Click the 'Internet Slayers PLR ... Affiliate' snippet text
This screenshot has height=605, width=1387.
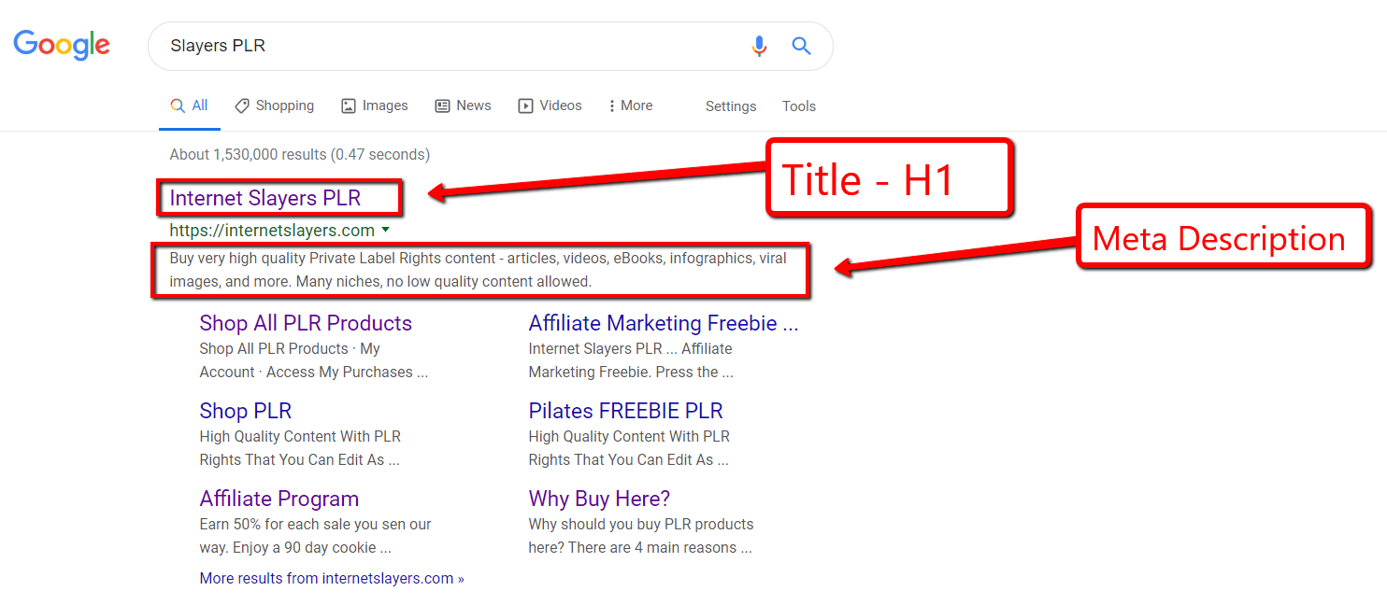pos(631,360)
